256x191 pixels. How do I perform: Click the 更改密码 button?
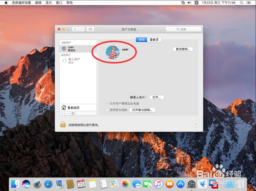pos(183,49)
